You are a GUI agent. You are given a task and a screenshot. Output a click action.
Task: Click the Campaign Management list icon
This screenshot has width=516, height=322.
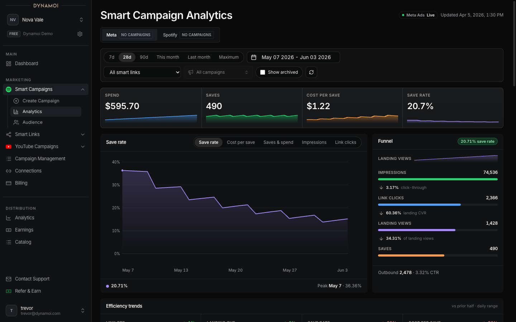(9, 159)
